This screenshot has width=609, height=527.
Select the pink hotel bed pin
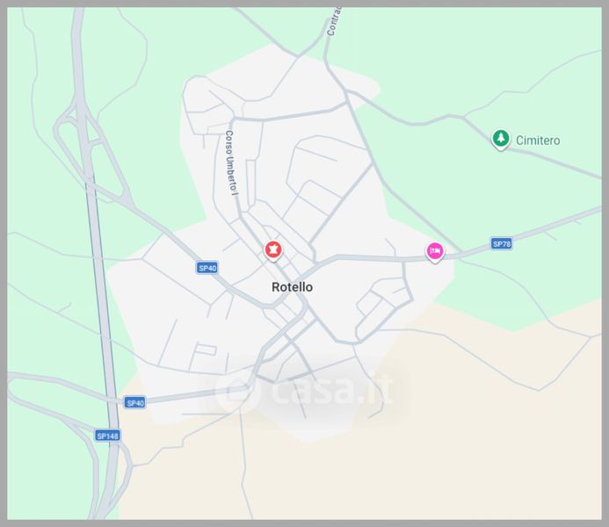point(435,252)
